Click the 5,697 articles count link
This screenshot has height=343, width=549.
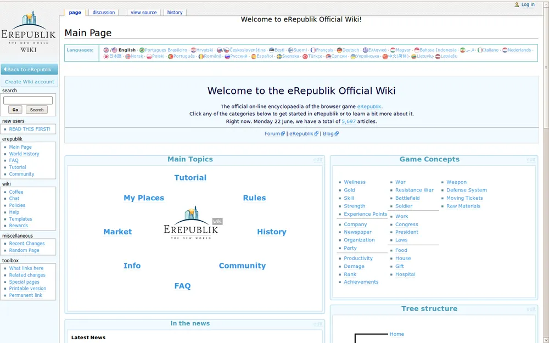[x=349, y=121]
